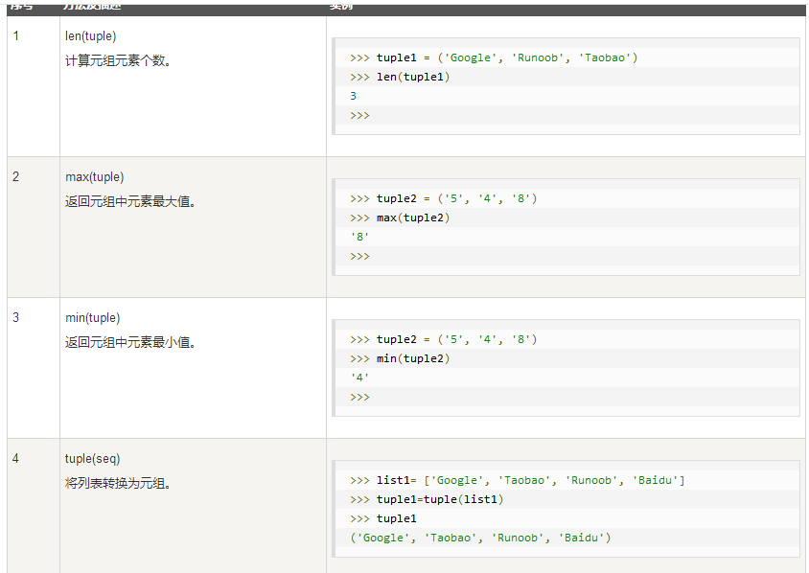Click the min(tuple) function name

tap(92, 318)
